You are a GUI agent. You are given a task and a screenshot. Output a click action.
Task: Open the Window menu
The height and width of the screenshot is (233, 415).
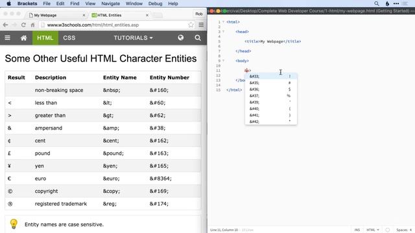coord(134,3)
